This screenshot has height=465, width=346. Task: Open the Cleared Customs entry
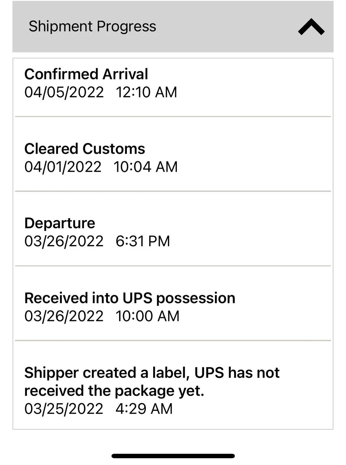click(128, 157)
